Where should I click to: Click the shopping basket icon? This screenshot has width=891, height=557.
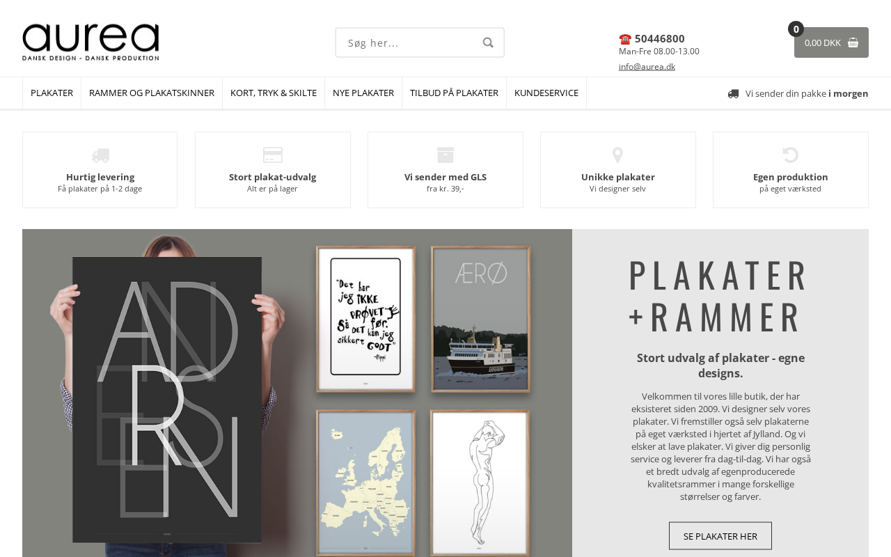point(853,42)
